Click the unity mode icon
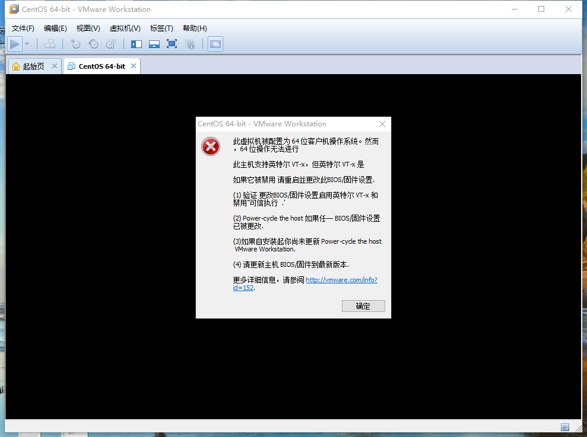 click(190, 44)
